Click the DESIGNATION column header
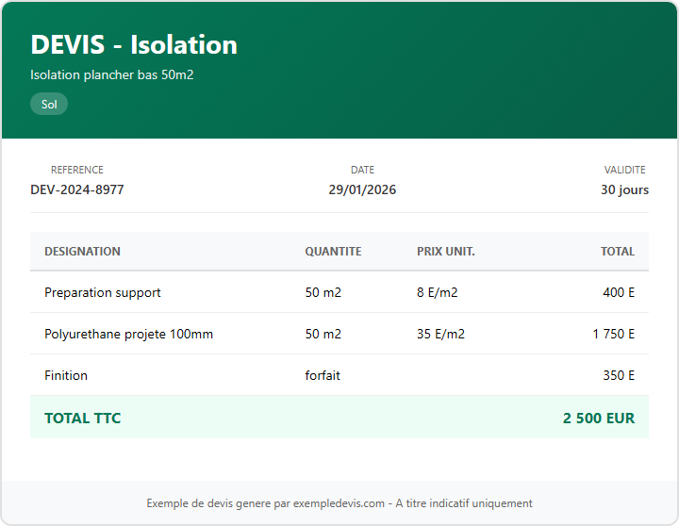This screenshot has width=679, height=526. (x=82, y=252)
